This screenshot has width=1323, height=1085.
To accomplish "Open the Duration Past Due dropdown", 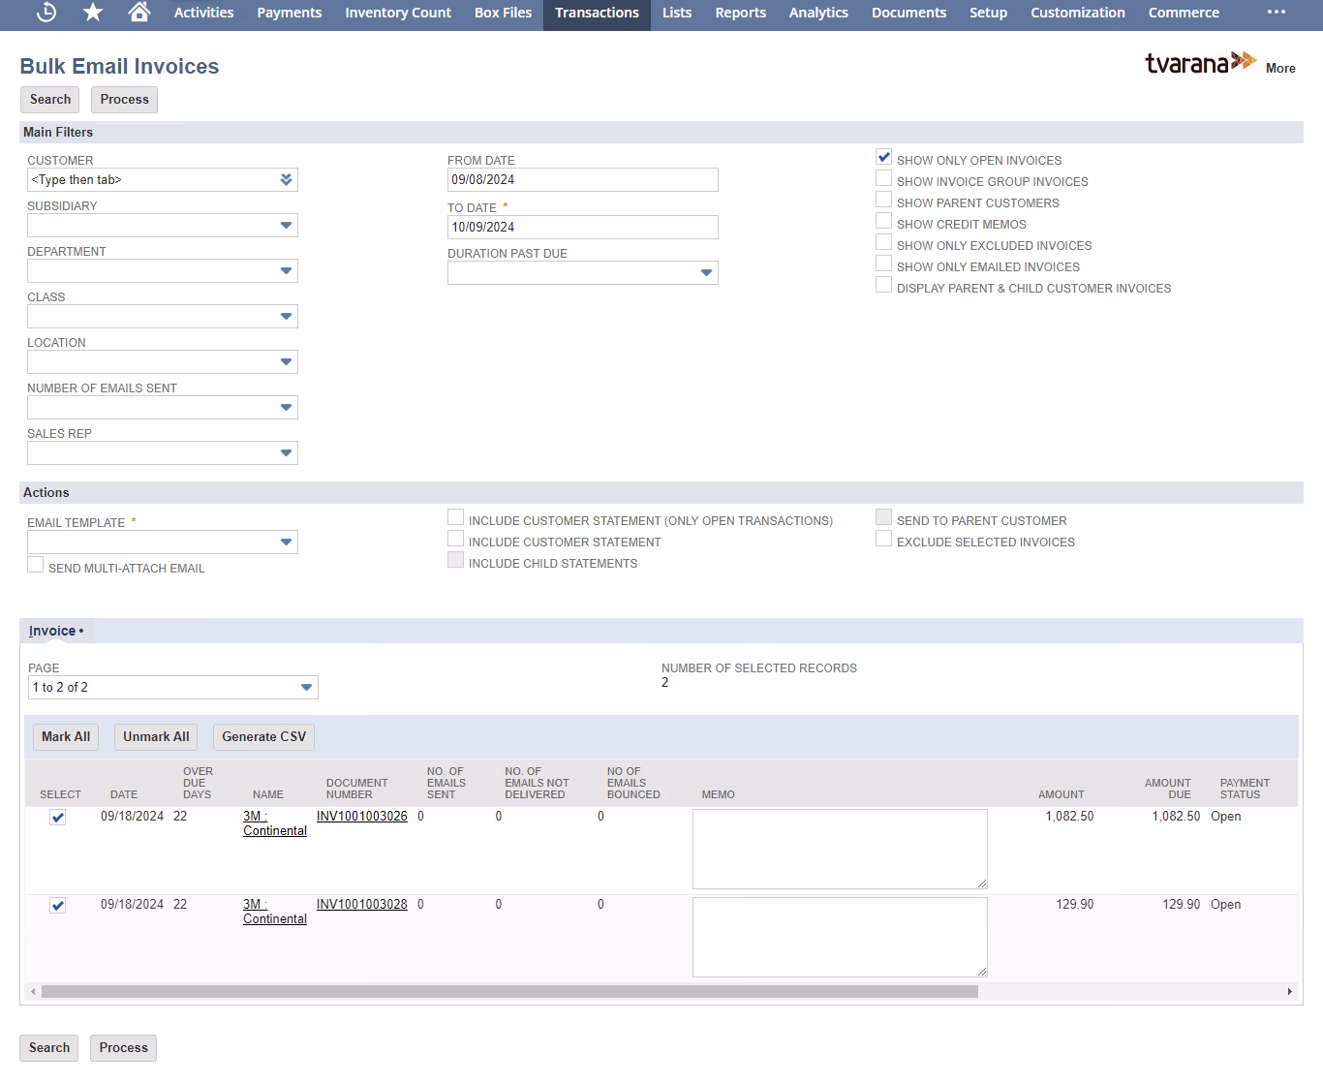I will tap(706, 272).
